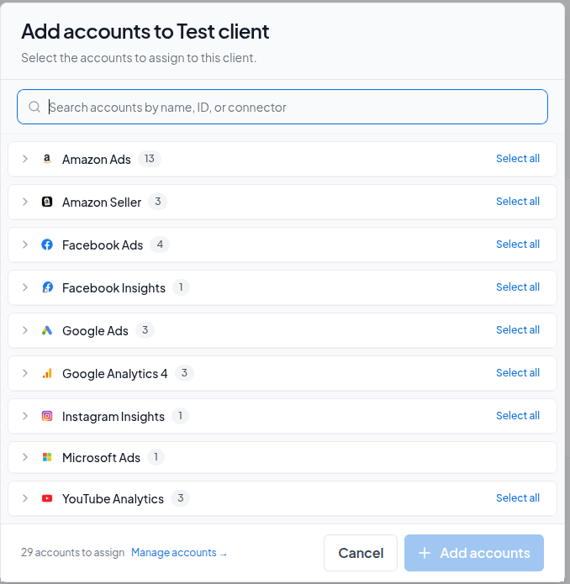The image size is (570, 584).
Task: Select all Google Analytics 4 accounts
Action: [518, 373]
